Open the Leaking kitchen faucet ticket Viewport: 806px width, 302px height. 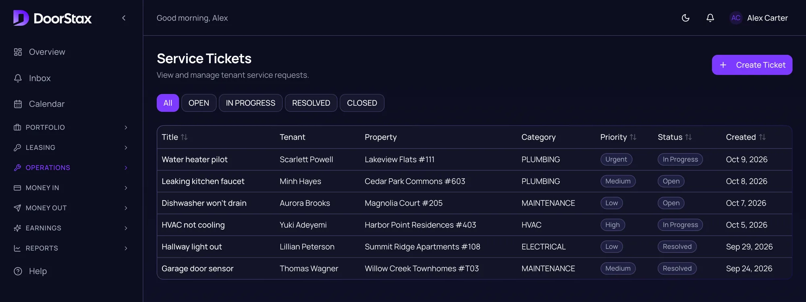203,181
